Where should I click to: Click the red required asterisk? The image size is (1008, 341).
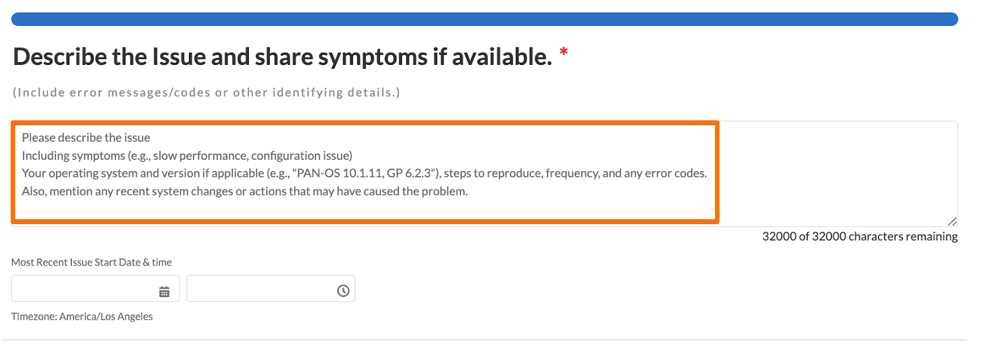pos(564,52)
